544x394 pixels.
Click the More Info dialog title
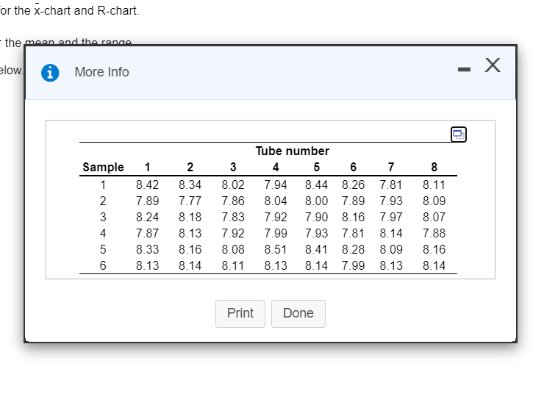101,72
